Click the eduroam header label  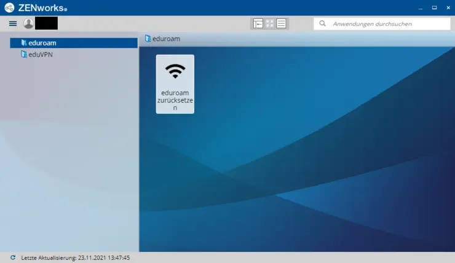(x=166, y=39)
